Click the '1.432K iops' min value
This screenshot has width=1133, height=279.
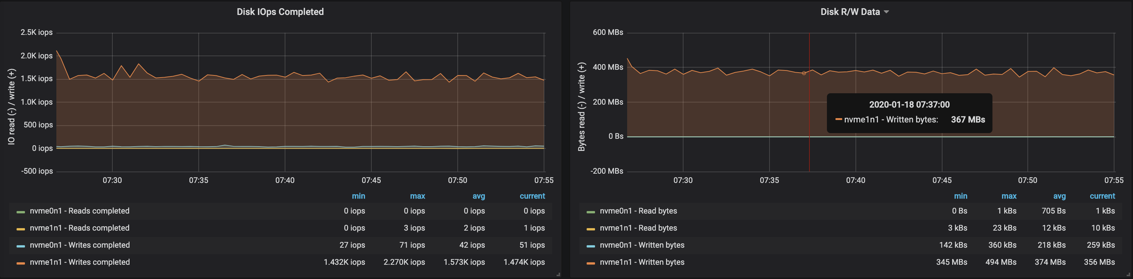(344, 262)
